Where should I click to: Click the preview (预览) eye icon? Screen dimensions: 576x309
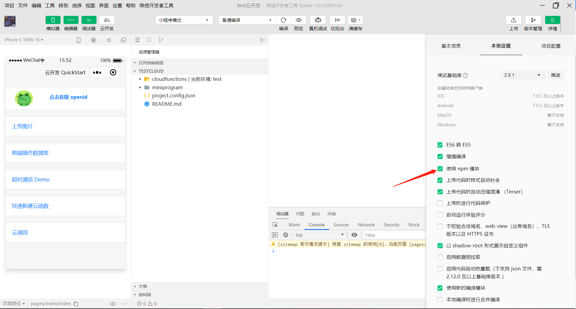[x=298, y=20]
